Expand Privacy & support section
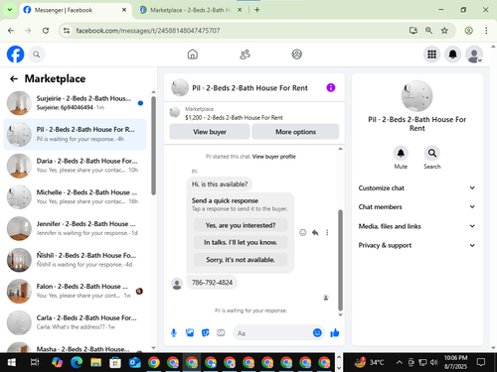The width and height of the screenshot is (497, 372). pyautogui.click(x=416, y=245)
